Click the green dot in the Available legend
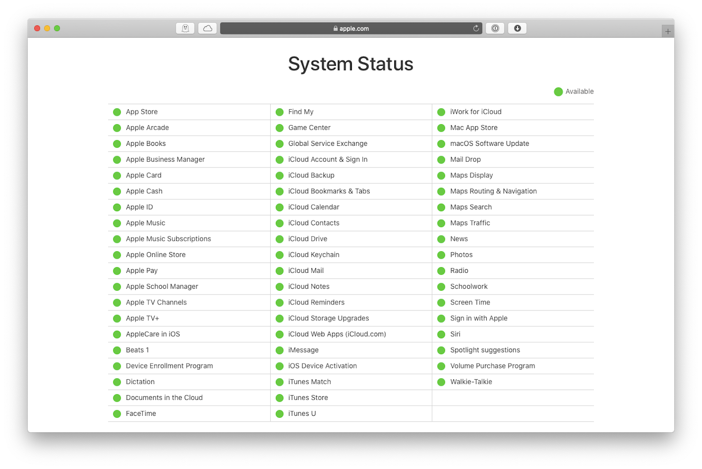Viewport: 702px width, 469px height. coord(558,91)
